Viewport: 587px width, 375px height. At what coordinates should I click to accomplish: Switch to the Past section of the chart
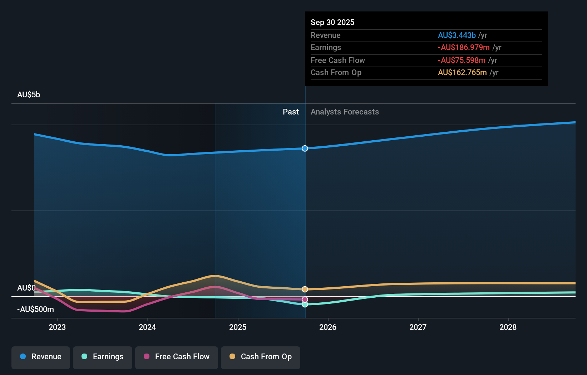click(x=291, y=112)
